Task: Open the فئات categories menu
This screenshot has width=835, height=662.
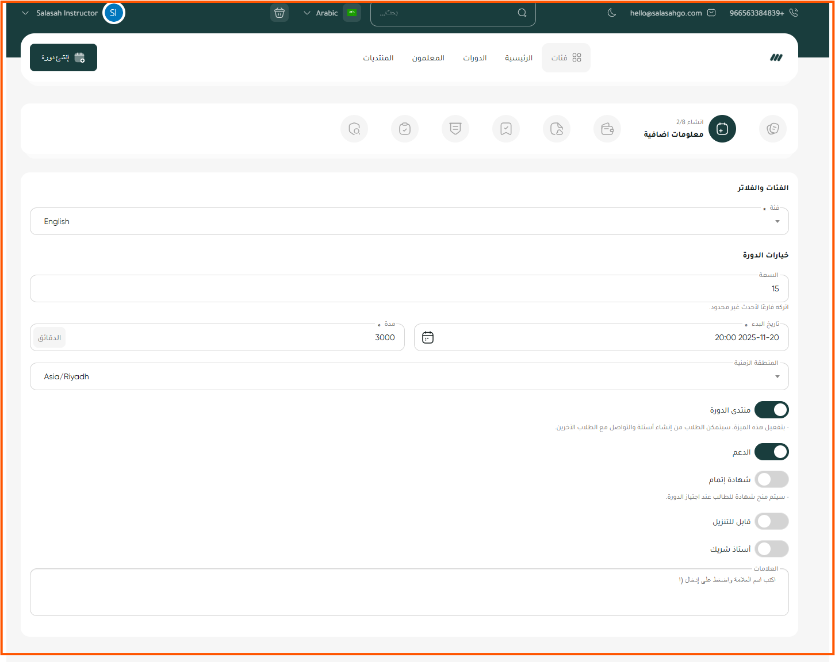Action: tap(566, 57)
